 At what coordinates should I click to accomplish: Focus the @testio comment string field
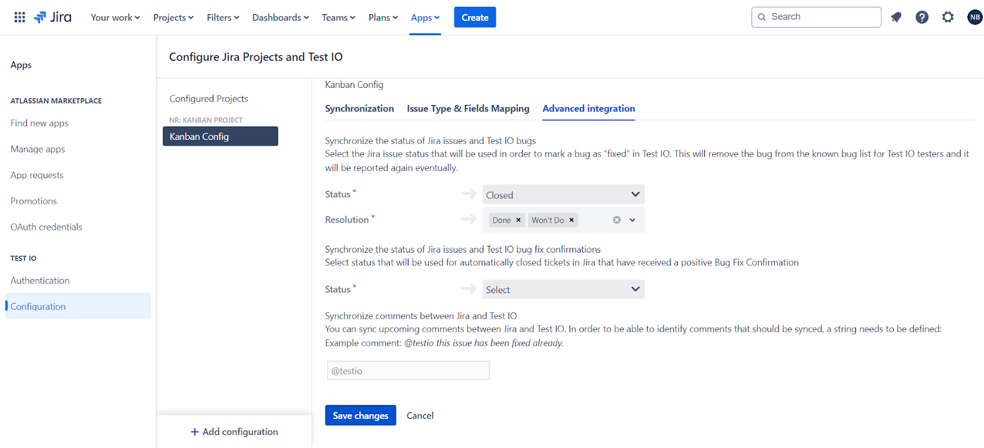click(408, 371)
